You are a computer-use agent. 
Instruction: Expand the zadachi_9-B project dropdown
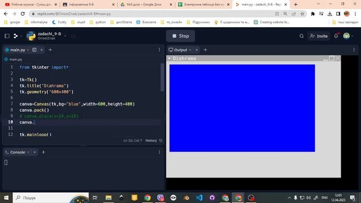tap(65, 36)
